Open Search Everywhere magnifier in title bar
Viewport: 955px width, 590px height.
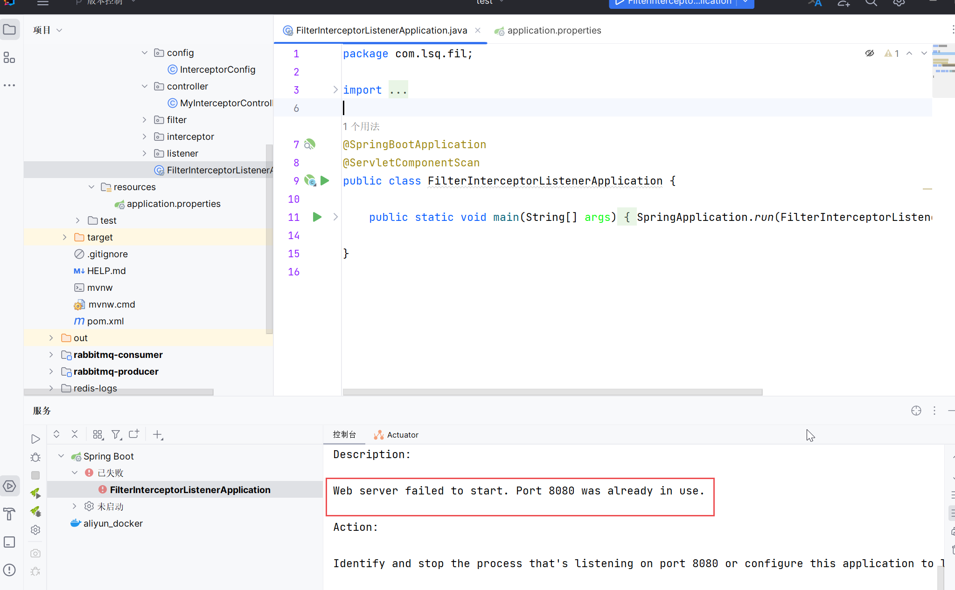(x=871, y=2)
